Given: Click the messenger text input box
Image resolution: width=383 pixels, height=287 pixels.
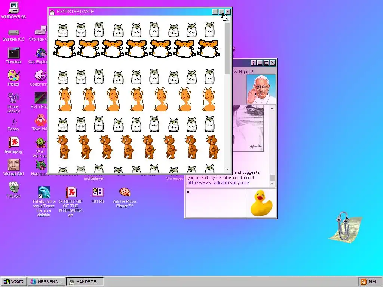Looking at the screenshot, I should (216, 203).
